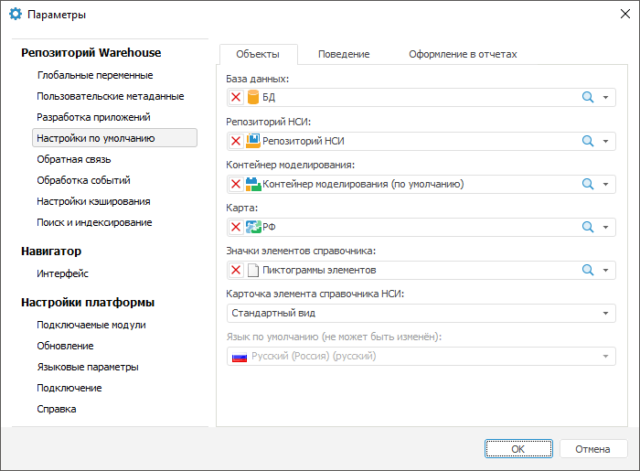Search for a Репозиторий НСИ object
This screenshot has height=471, width=640.
pyautogui.click(x=588, y=141)
